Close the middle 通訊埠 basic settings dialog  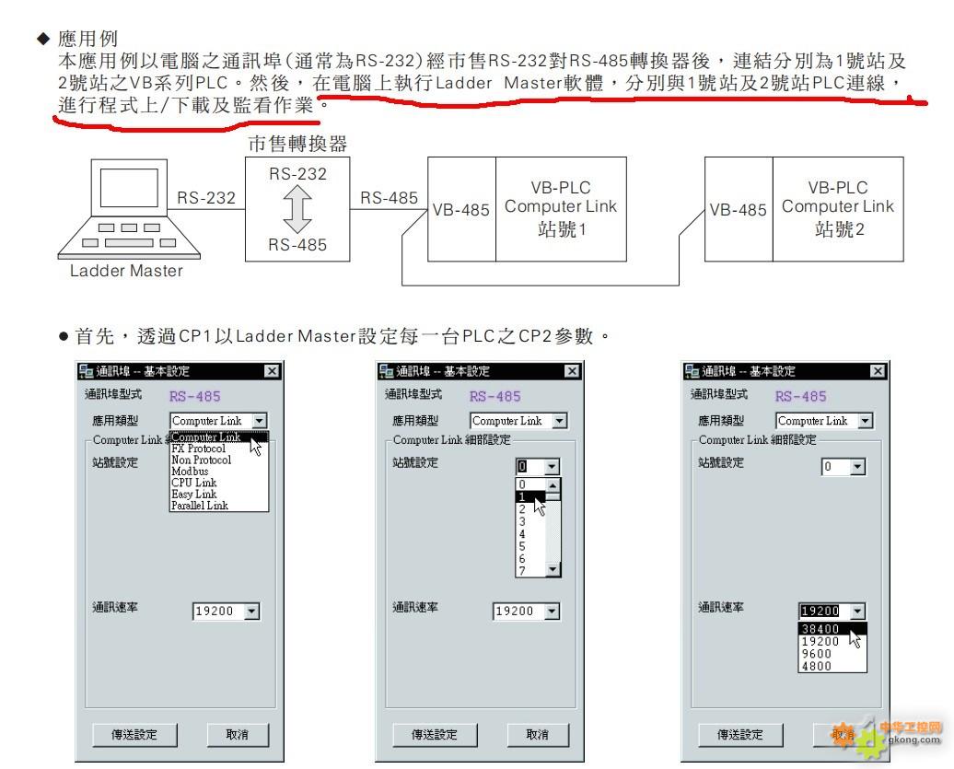point(572,371)
